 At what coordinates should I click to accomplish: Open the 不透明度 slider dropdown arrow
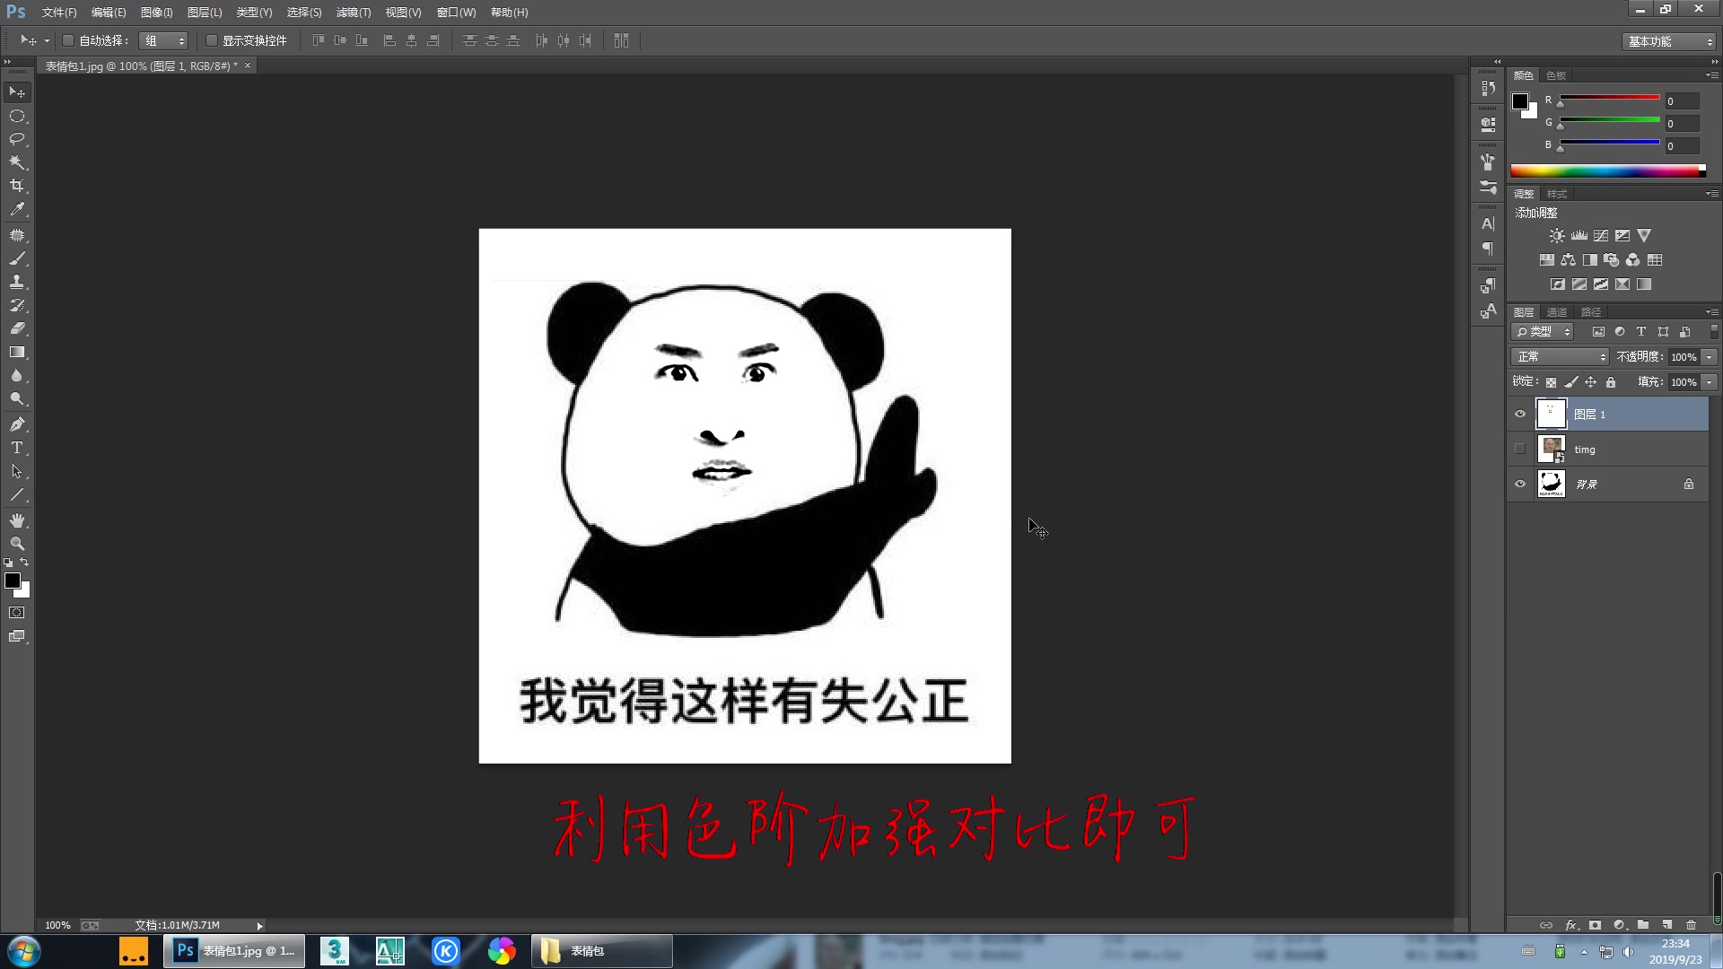(x=1710, y=357)
